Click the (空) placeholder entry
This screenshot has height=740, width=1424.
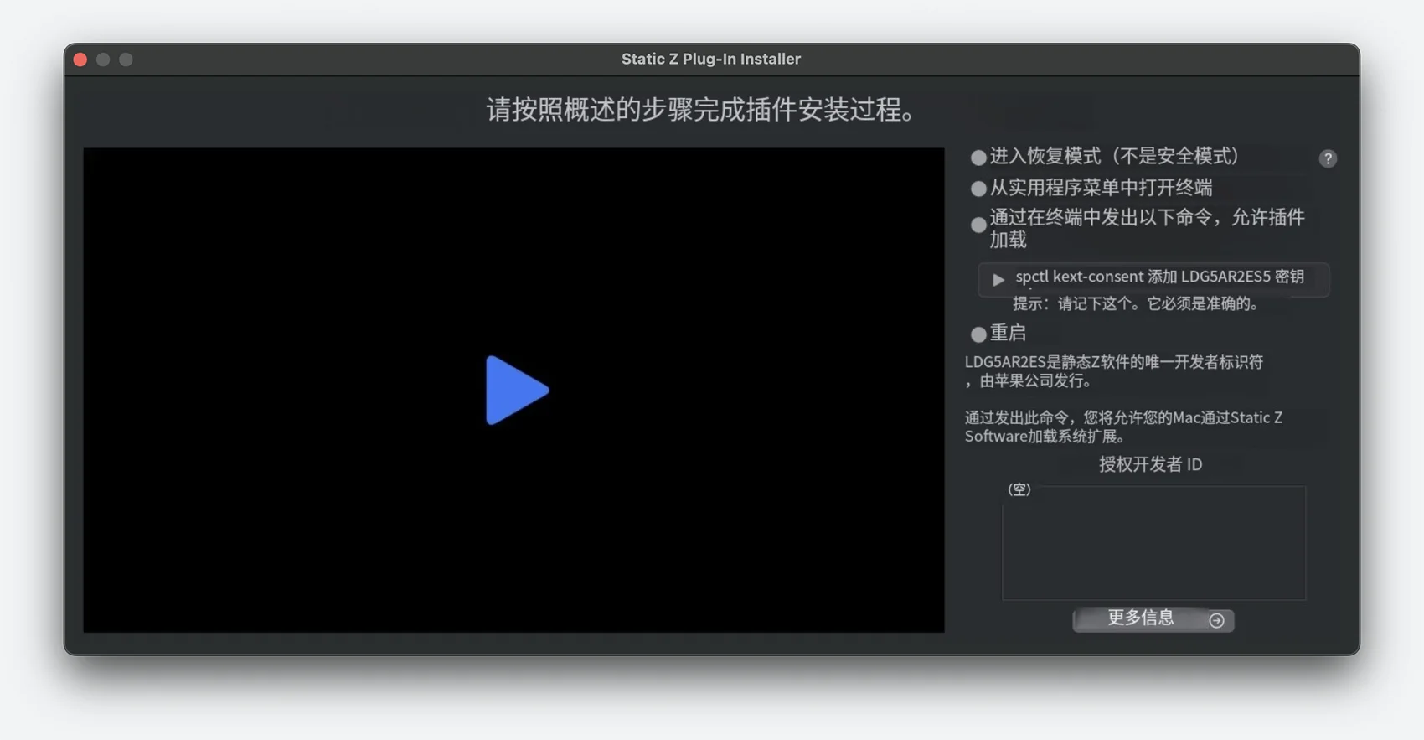[x=1019, y=489]
